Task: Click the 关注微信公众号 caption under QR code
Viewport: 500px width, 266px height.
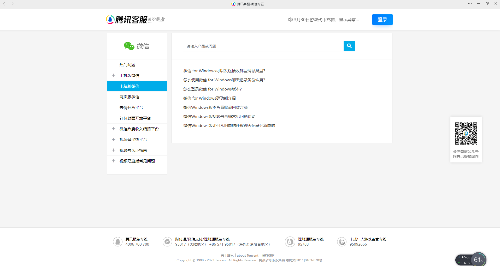Action: click(466, 152)
